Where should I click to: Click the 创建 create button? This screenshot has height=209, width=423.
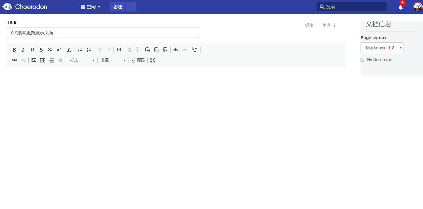coord(118,7)
